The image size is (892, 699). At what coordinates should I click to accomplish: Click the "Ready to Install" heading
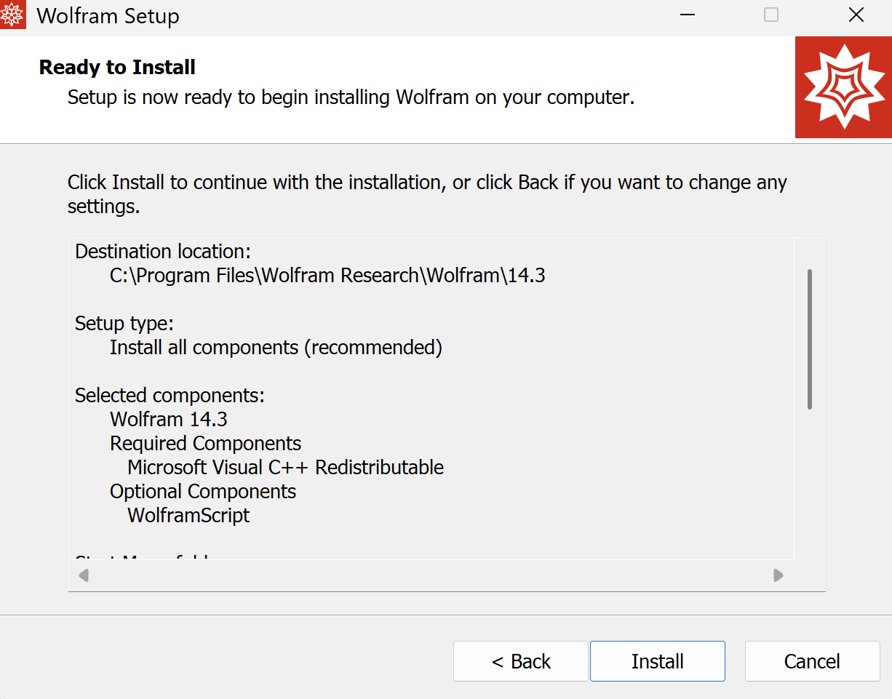coord(117,68)
